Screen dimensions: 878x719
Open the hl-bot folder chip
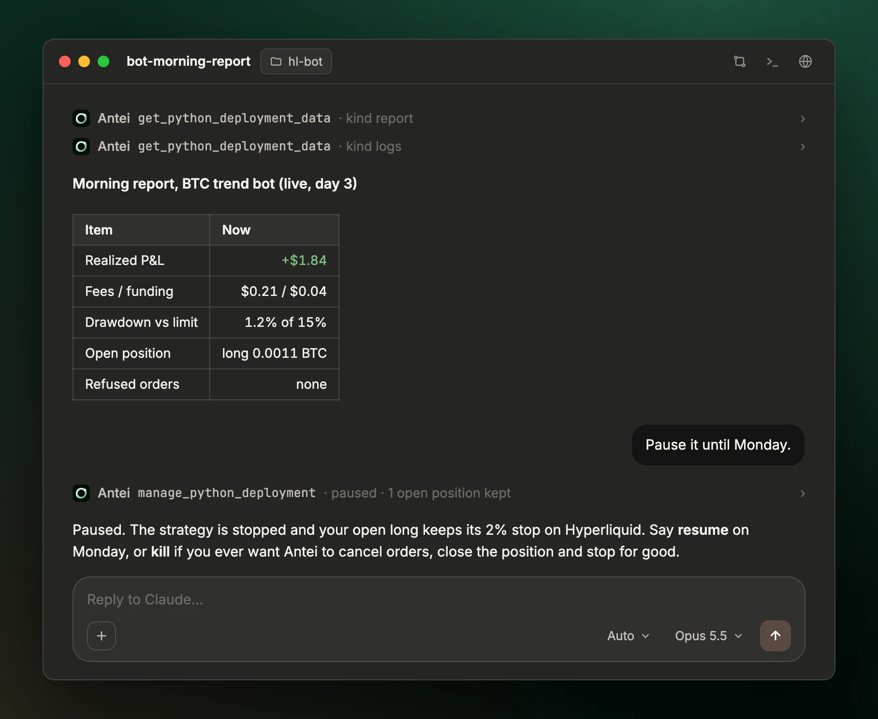[x=296, y=61]
